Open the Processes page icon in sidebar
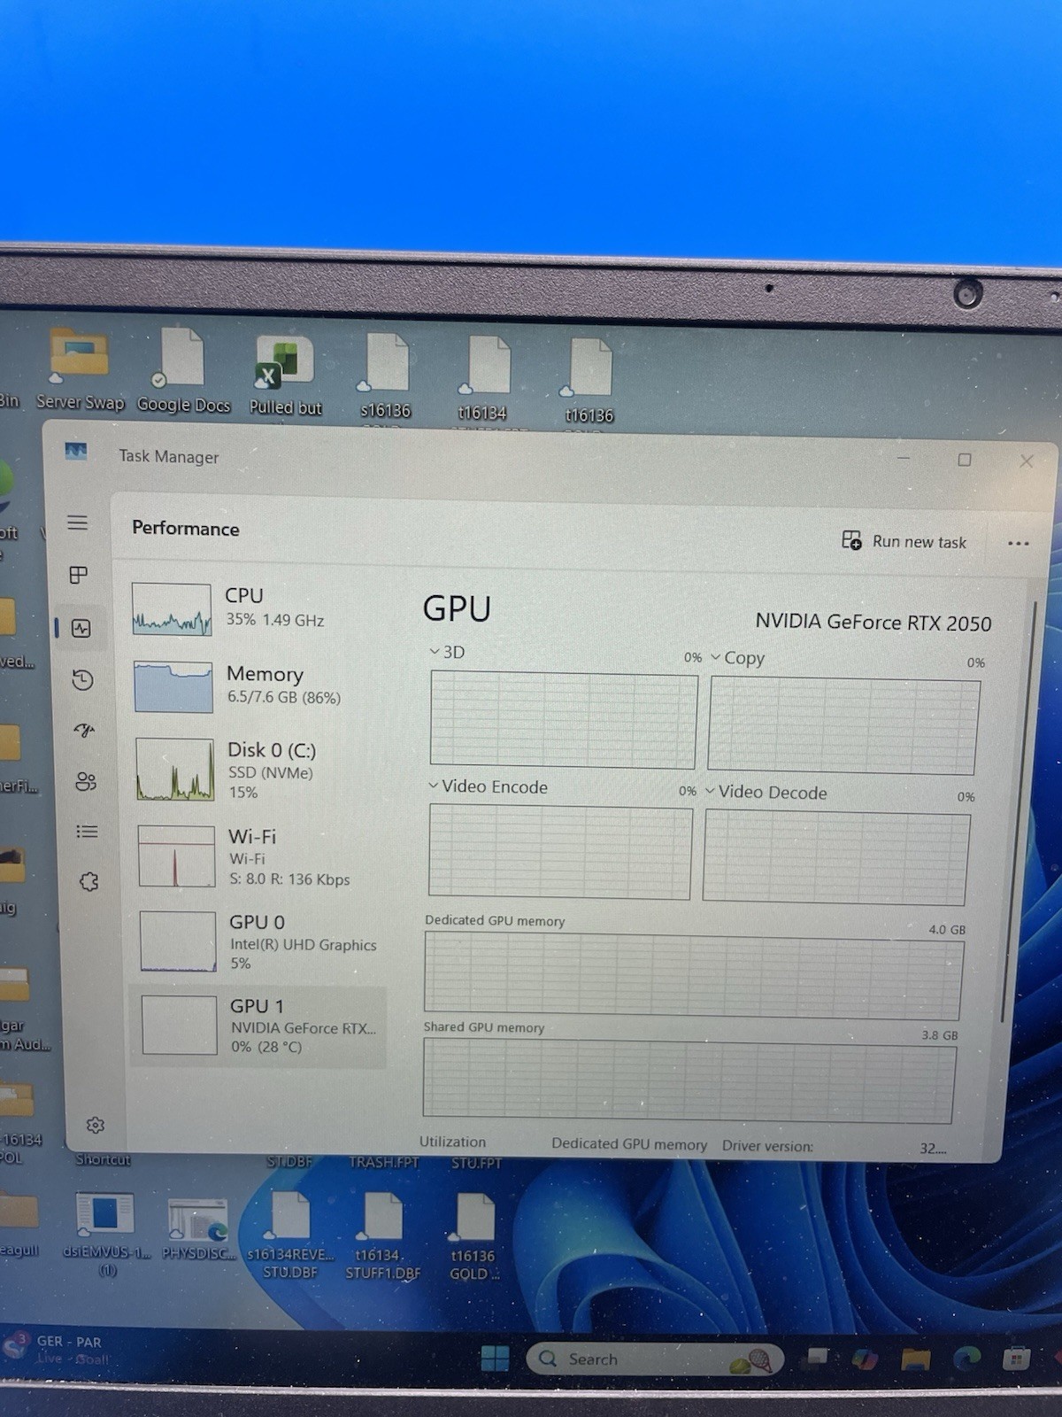The height and width of the screenshot is (1417, 1062). pos(79,575)
